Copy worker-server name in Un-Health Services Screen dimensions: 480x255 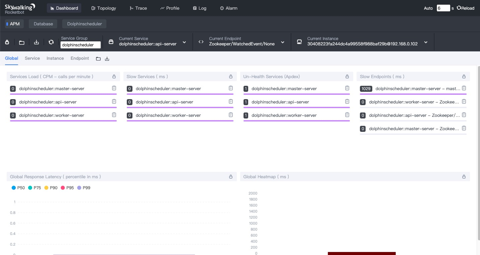click(x=347, y=115)
